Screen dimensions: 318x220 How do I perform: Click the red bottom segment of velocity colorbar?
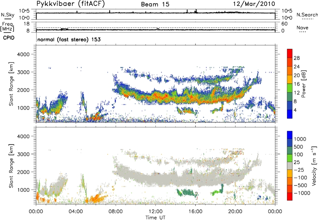coord(290,197)
